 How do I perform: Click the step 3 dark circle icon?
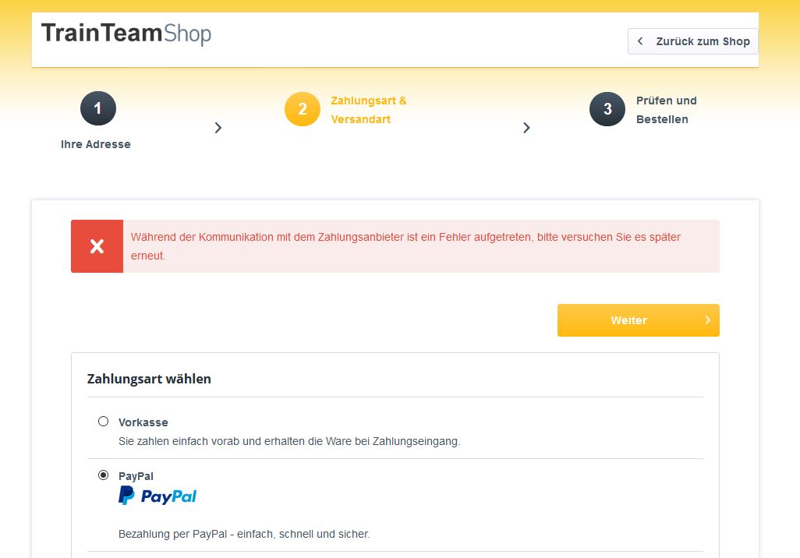click(x=607, y=108)
